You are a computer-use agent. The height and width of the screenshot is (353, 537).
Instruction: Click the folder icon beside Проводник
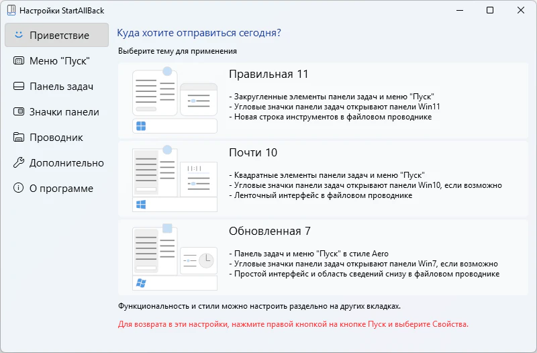pos(19,137)
